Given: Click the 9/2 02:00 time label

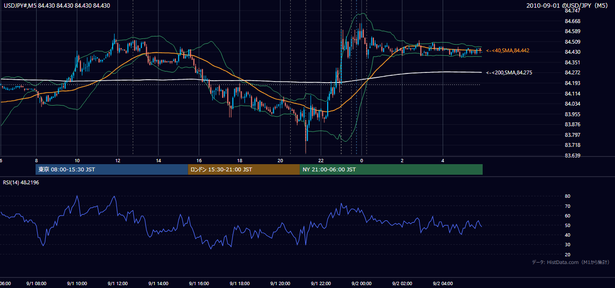Looking at the screenshot, I should pyautogui.click(x=402, y=284).
